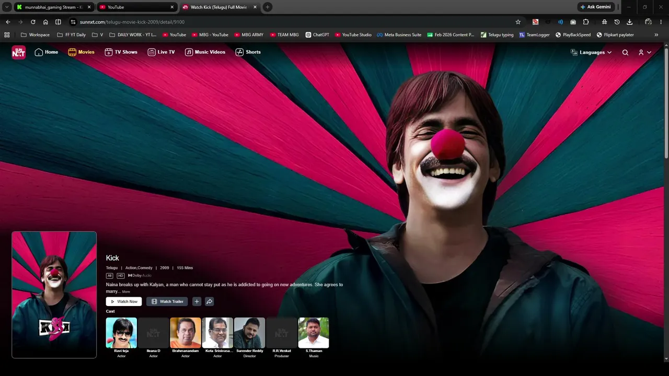Close the munnabhai_gaming Stream tab
This screenshot has height=376, width=669.
pyautogui.click(x=89, y=7)
